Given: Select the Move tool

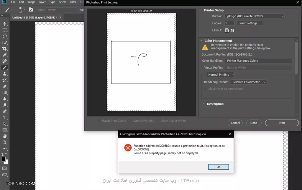Looking at the screenshot, I should point(4,24).
